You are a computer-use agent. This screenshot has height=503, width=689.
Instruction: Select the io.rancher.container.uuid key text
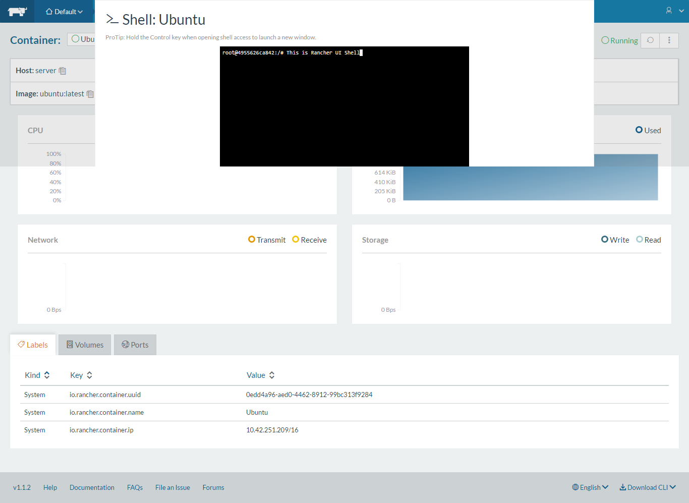tap(105, 395)
